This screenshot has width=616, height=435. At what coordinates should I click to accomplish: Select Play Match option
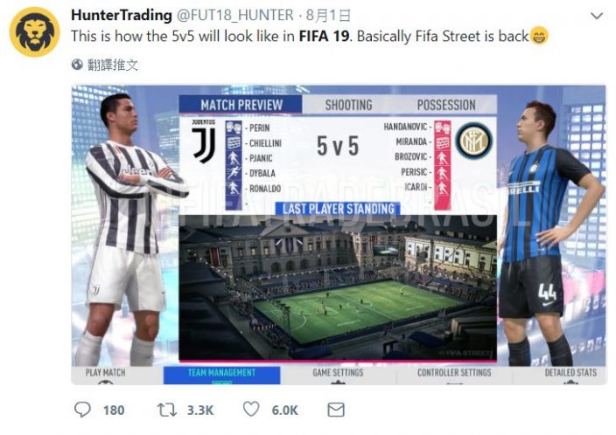105,375
